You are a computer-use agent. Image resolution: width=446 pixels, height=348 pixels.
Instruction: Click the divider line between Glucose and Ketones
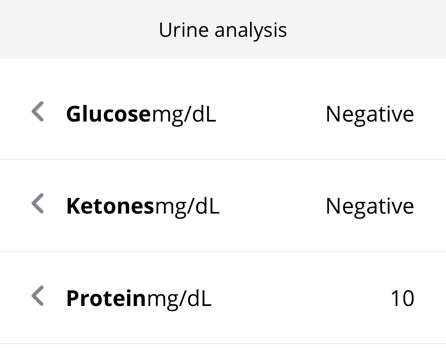(223, 159)
